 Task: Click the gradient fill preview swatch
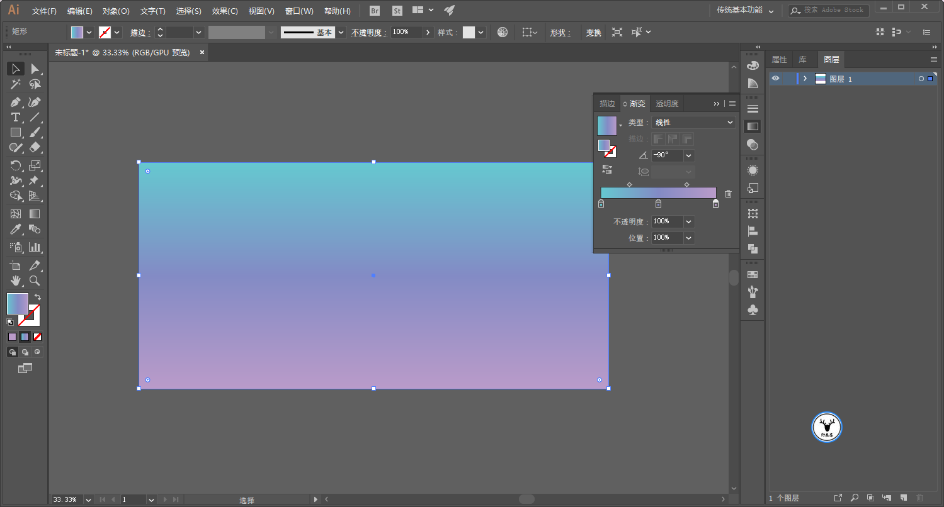tap(607, 126)
